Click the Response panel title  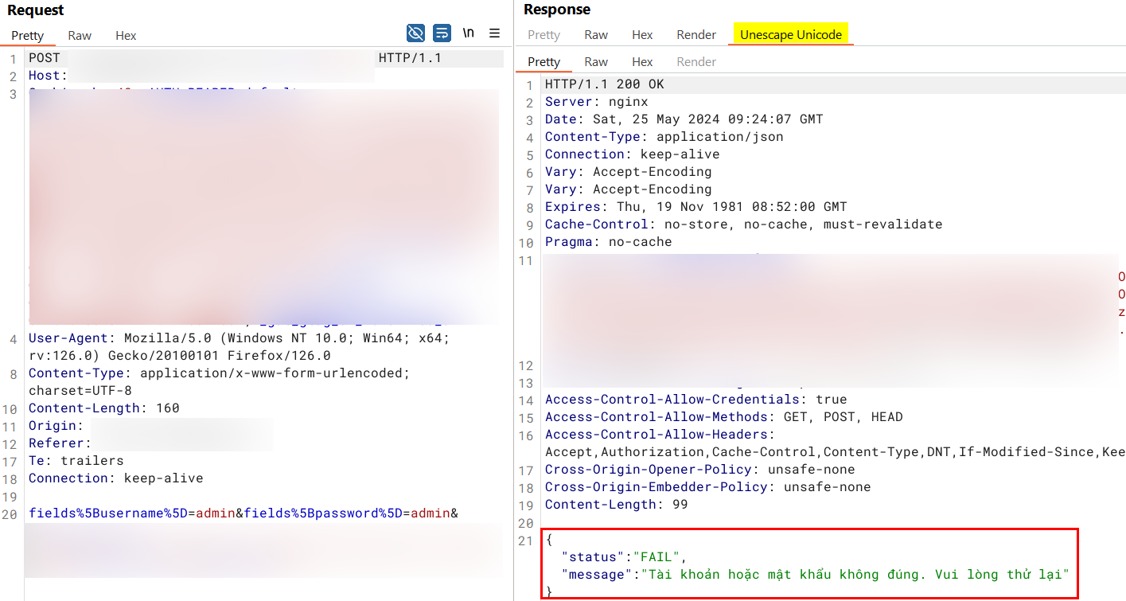(x=557, y=10)
